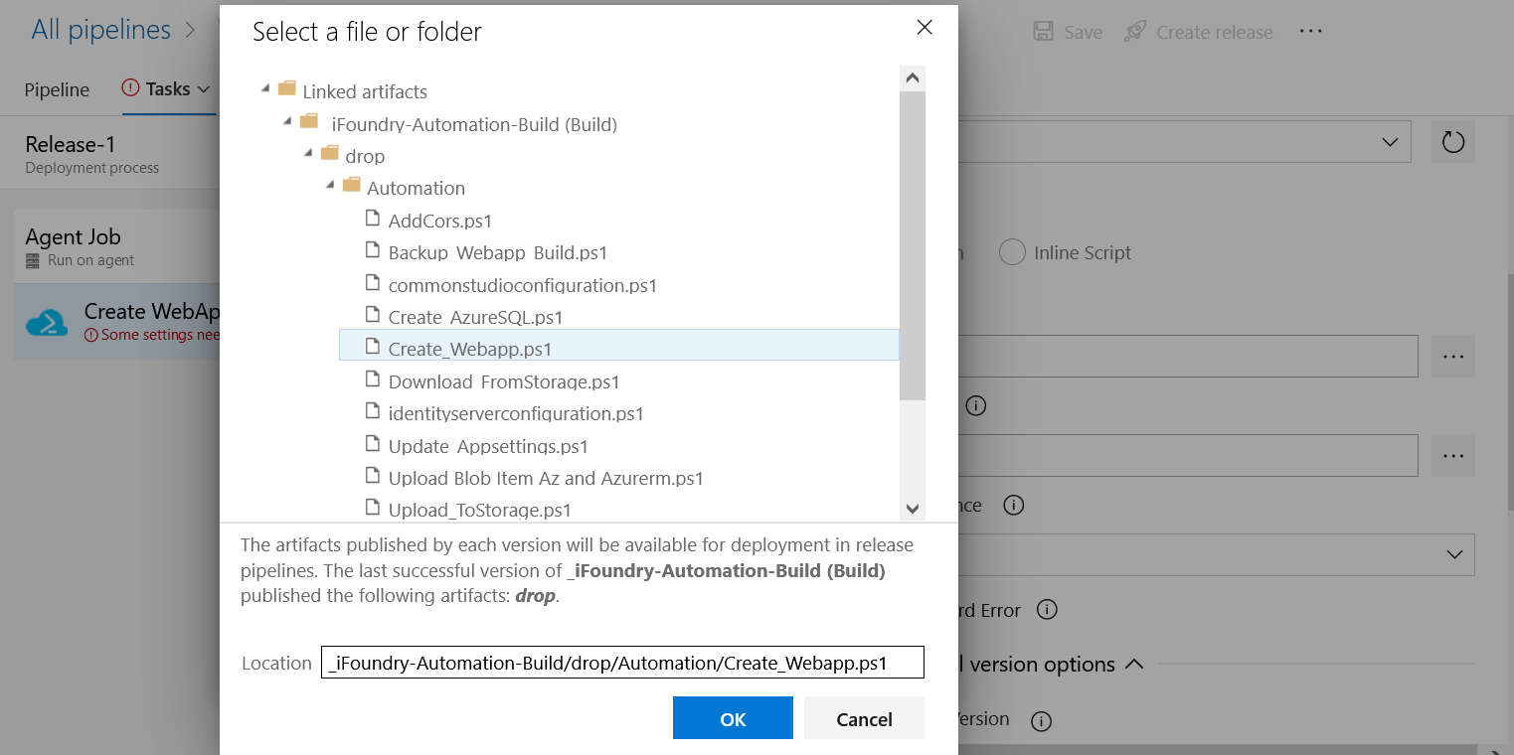Click the Create WebApp Azure cloud icon
The width and height of the screenshot is (1514, 755).
[47, 323]
